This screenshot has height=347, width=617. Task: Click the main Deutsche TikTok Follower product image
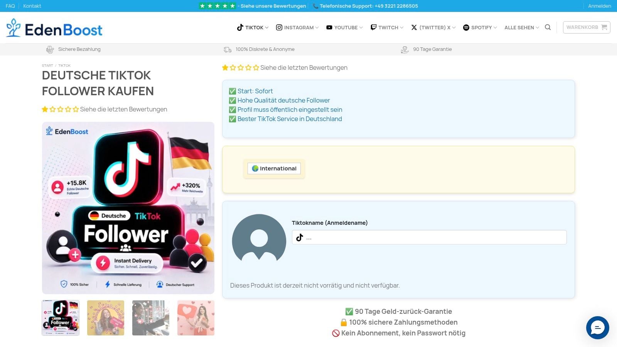[128, 208]
